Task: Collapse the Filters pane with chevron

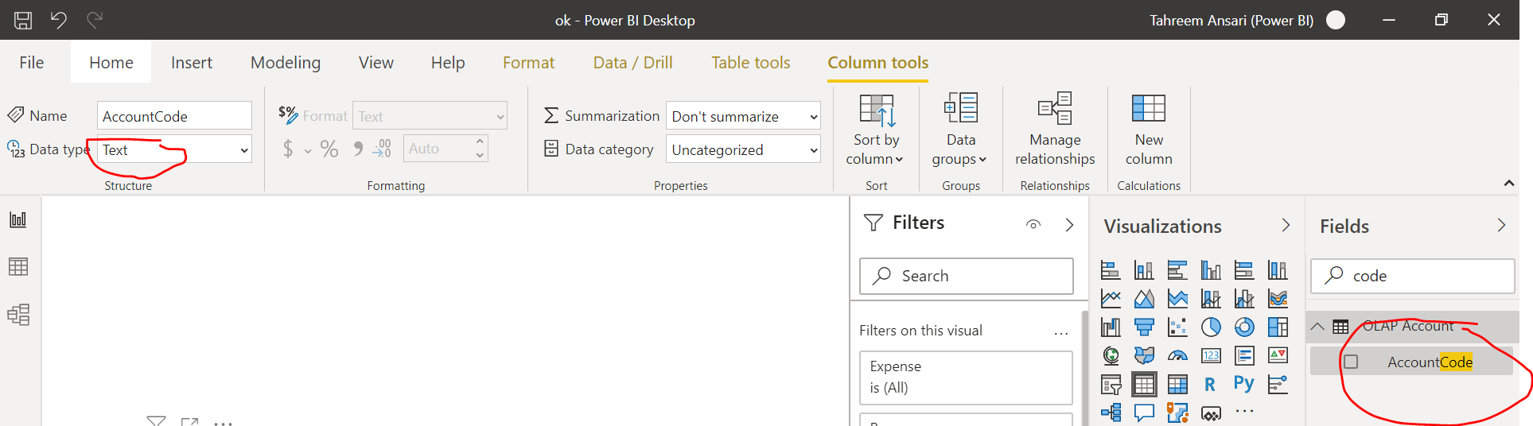Action: click(x=1069, y=225)
